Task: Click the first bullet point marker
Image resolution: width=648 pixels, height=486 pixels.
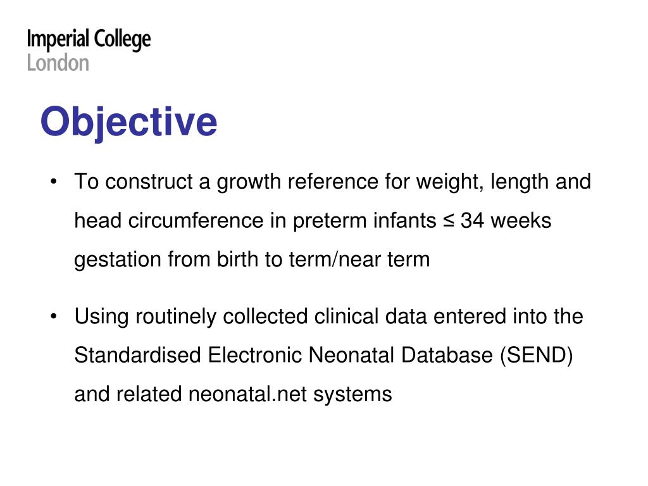Action: tap(53, 182)
